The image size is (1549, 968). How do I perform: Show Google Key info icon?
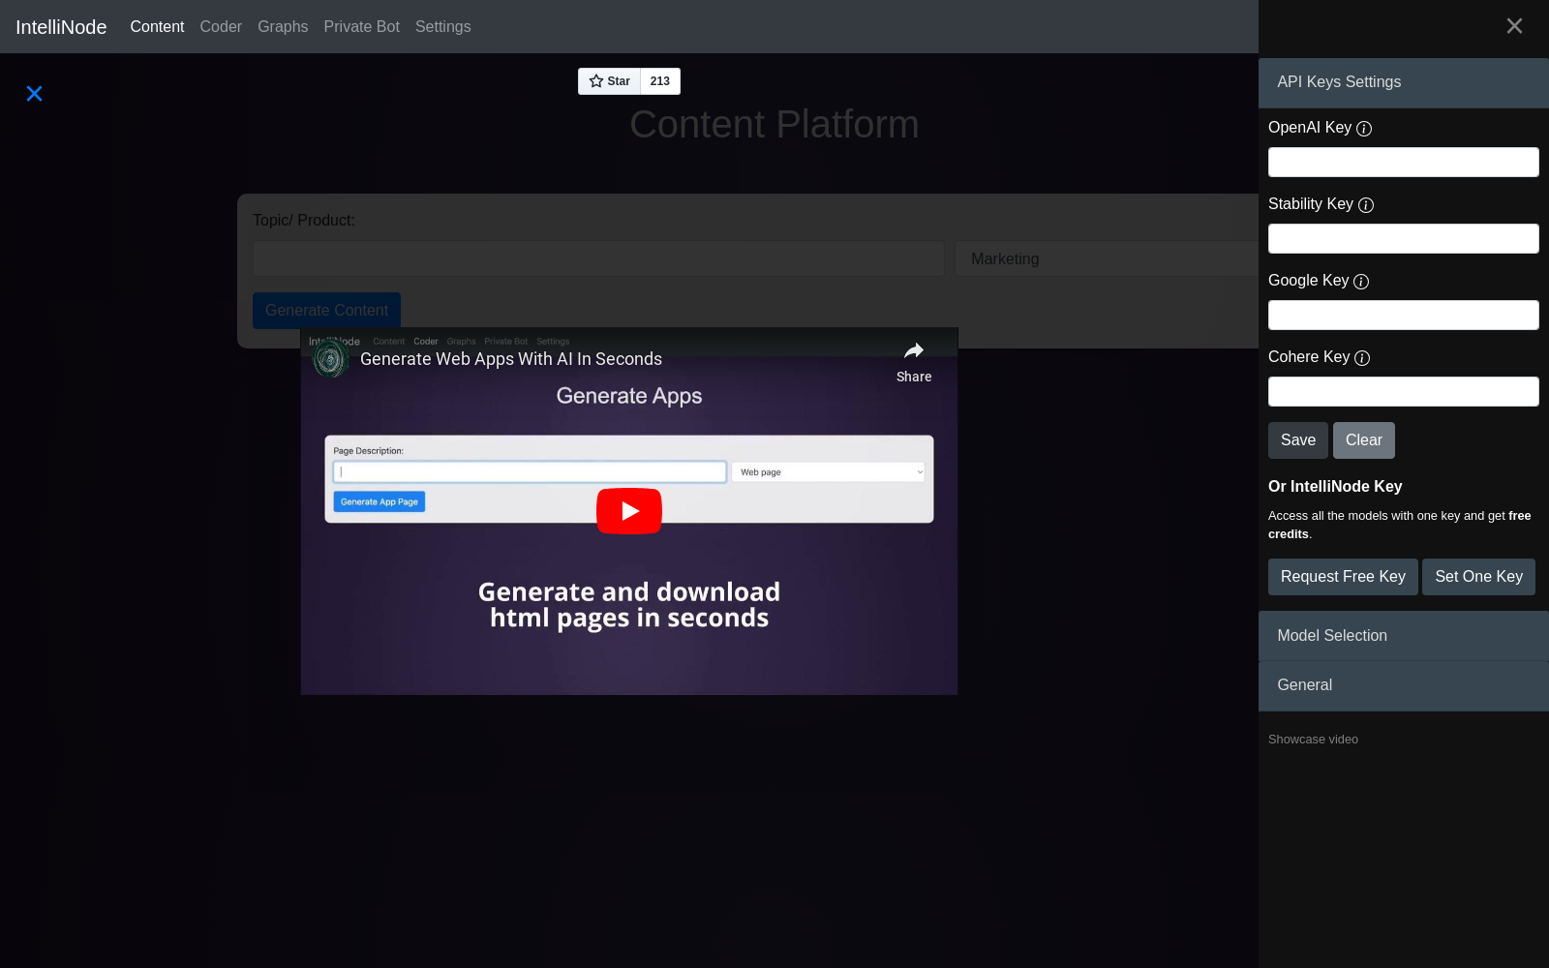tap(1361, 282)
